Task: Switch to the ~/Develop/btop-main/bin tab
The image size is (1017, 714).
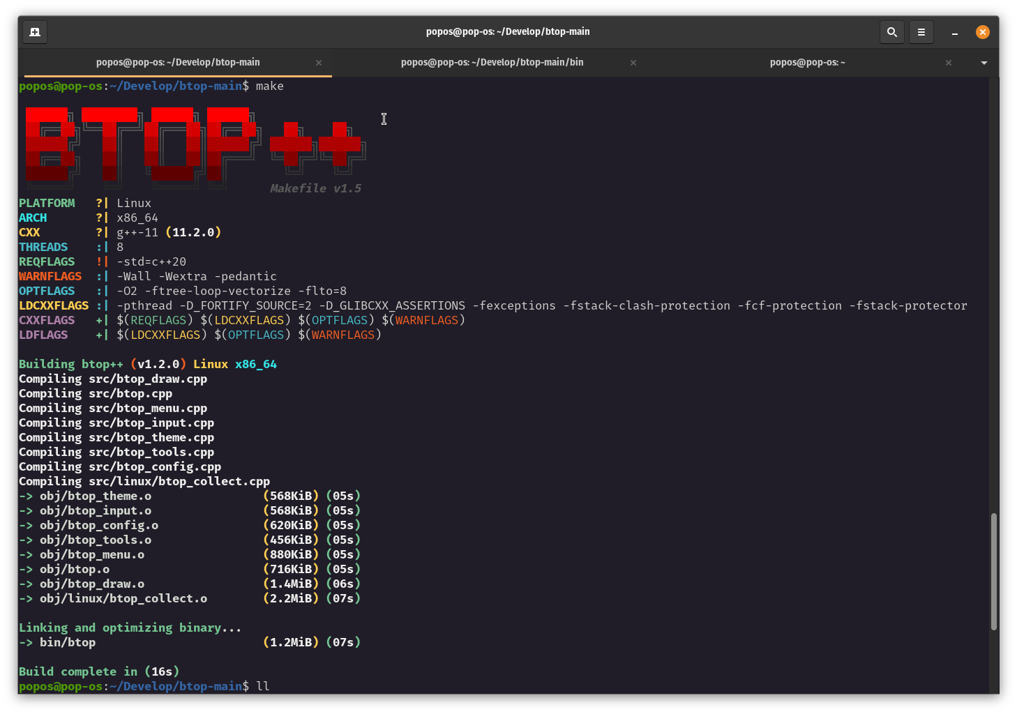Action: [x=492, y=62]
